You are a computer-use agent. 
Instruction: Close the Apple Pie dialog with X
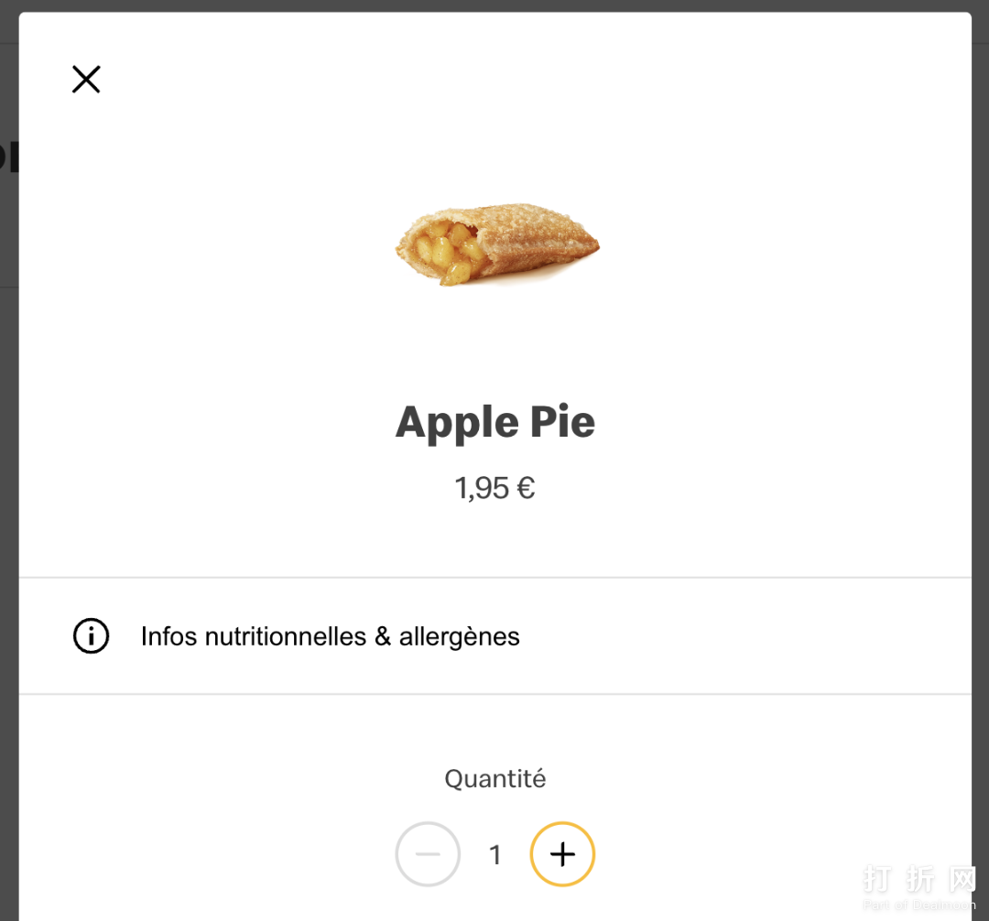point(86,80)
